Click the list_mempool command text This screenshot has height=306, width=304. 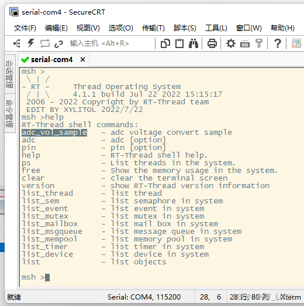50,239
